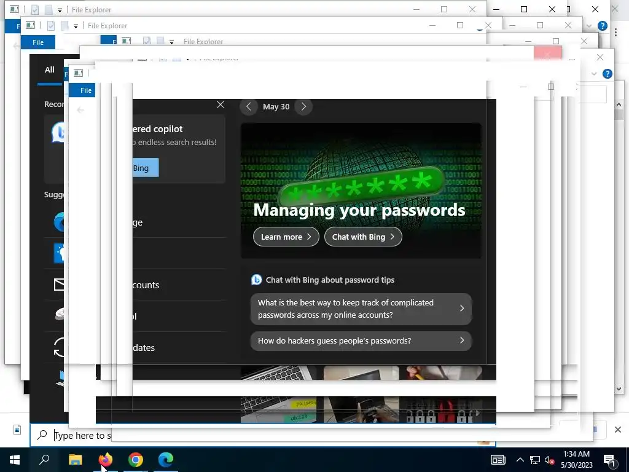The width and height of the screenshot is (629, 472).
Task: Open the padlocks thumbnail
Action: pyautogui.click(x=443, y=409)
